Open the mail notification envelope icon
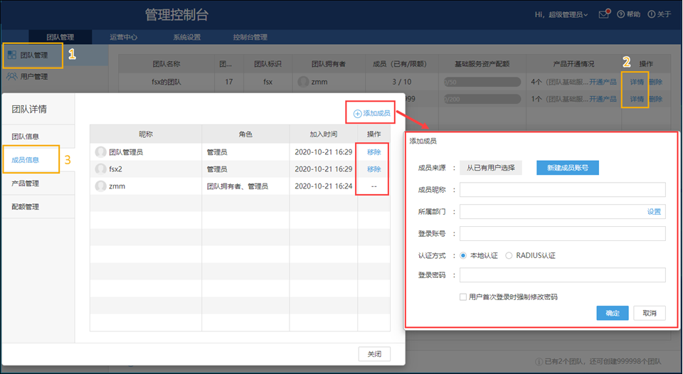This screenshot has height=374, width=683. [x=603, y=14]
